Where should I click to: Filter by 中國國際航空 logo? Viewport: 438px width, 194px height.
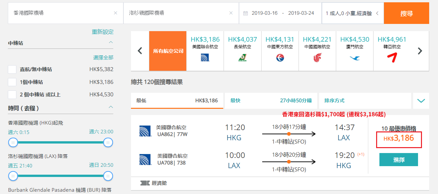click(x=318, y=58)
